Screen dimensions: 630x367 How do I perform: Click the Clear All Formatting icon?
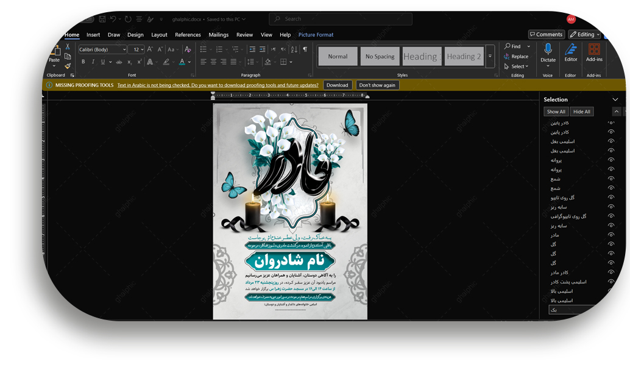pos(188,49)
